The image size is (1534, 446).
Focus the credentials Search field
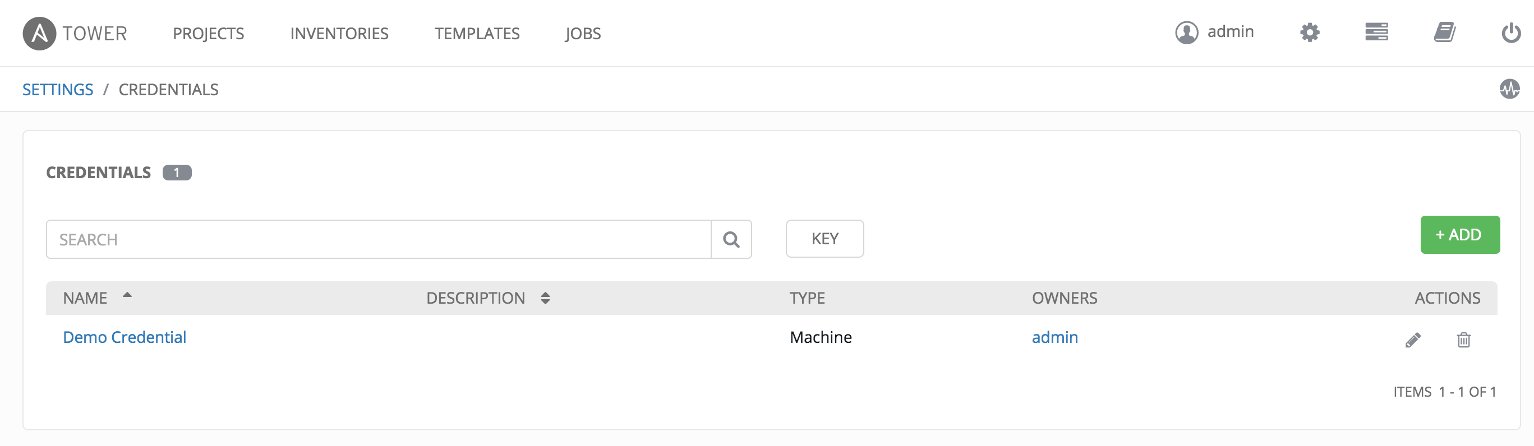378,240
